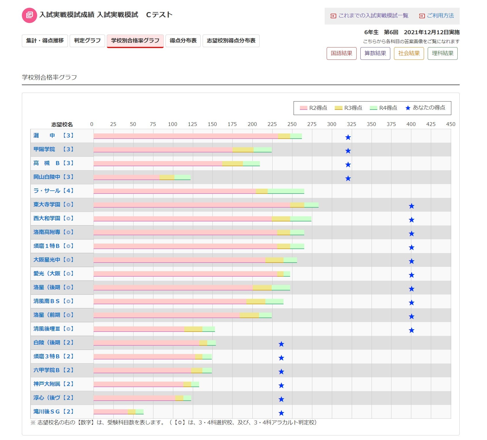
Task: Click the arrow icon beside これまでの入試実戦模試一覧
Action: point(333,16)
